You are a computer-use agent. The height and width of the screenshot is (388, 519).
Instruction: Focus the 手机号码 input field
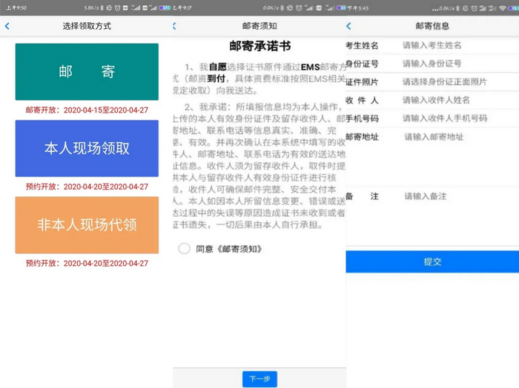point(452,118)
